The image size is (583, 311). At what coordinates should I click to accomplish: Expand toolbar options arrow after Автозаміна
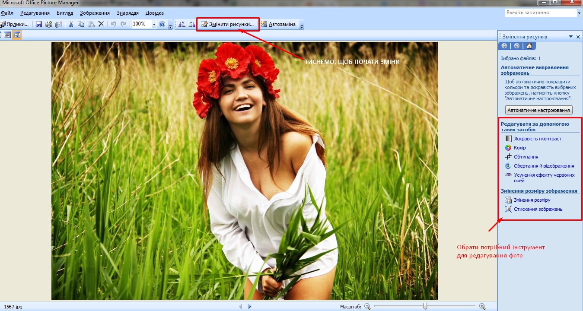coord(302,25)
